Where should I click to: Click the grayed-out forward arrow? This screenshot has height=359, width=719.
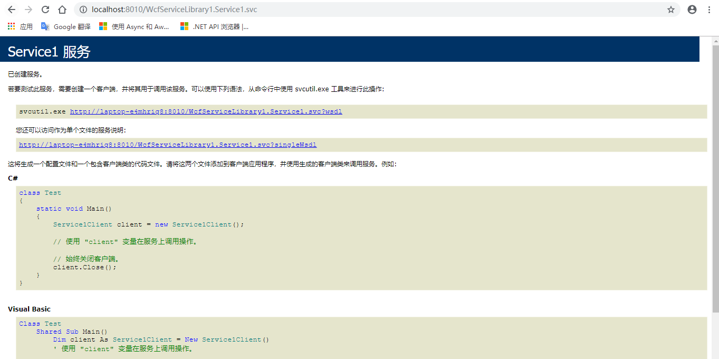tap(27, 9)
